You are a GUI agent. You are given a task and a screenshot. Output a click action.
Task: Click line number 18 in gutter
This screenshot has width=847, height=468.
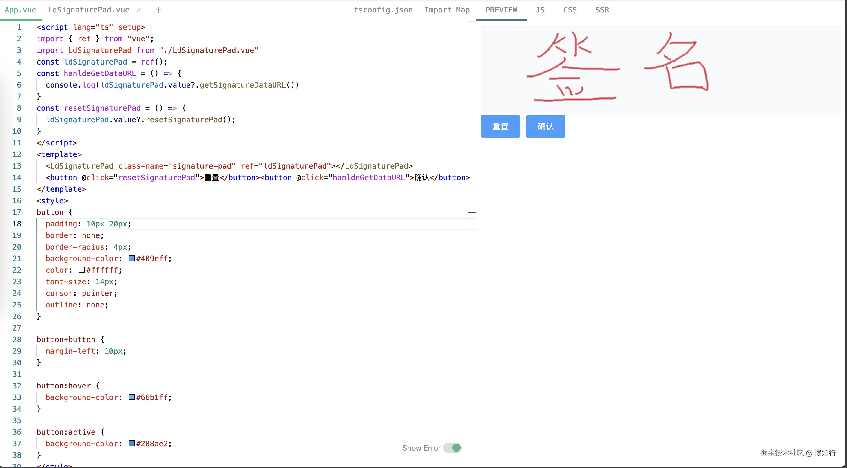(x=17, y=224)
